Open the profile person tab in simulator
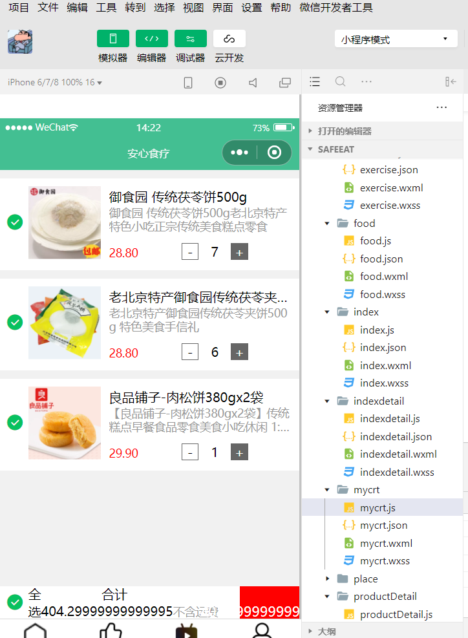Image resolution: width=468 pixels, height=638 pixels. point(262,631)
